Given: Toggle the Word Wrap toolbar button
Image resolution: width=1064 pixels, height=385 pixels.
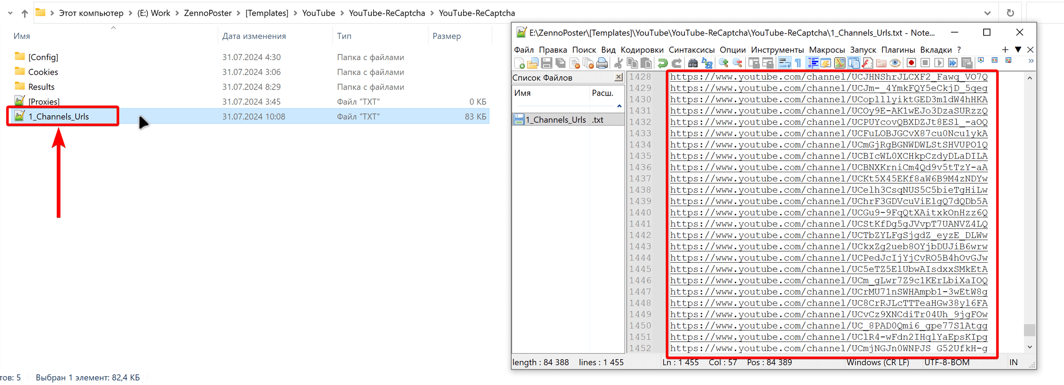Looking at the screenshot, I should tap(784, 63).
